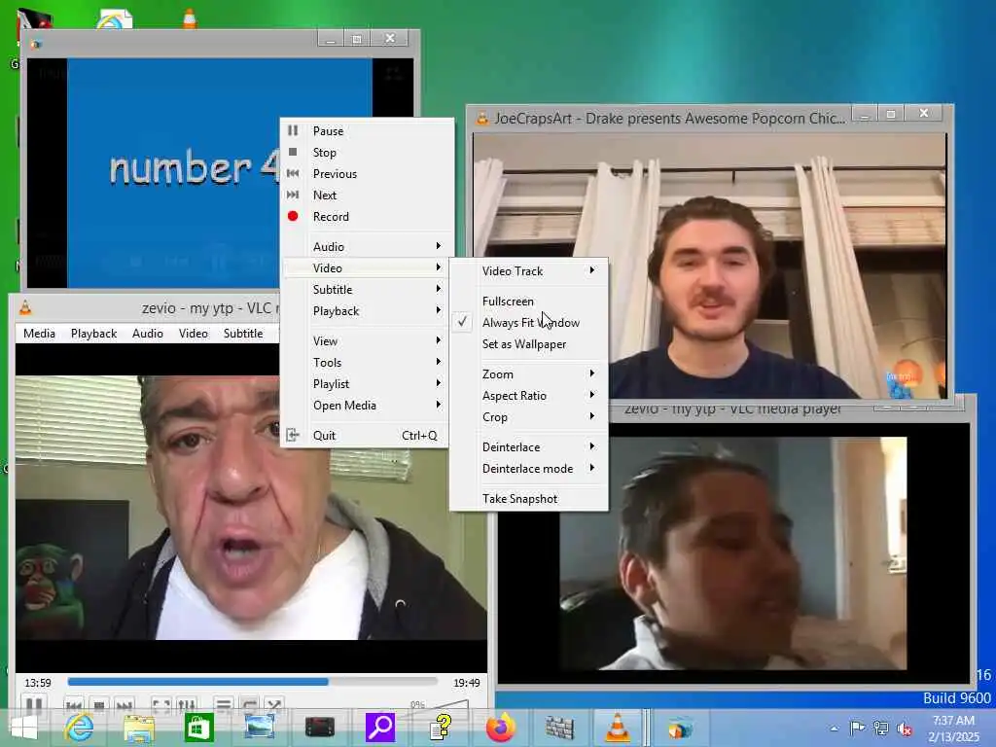This screenshot has height=747, width=996.
Task: Open the Windows Store taskbar icon
Action: 198,728
